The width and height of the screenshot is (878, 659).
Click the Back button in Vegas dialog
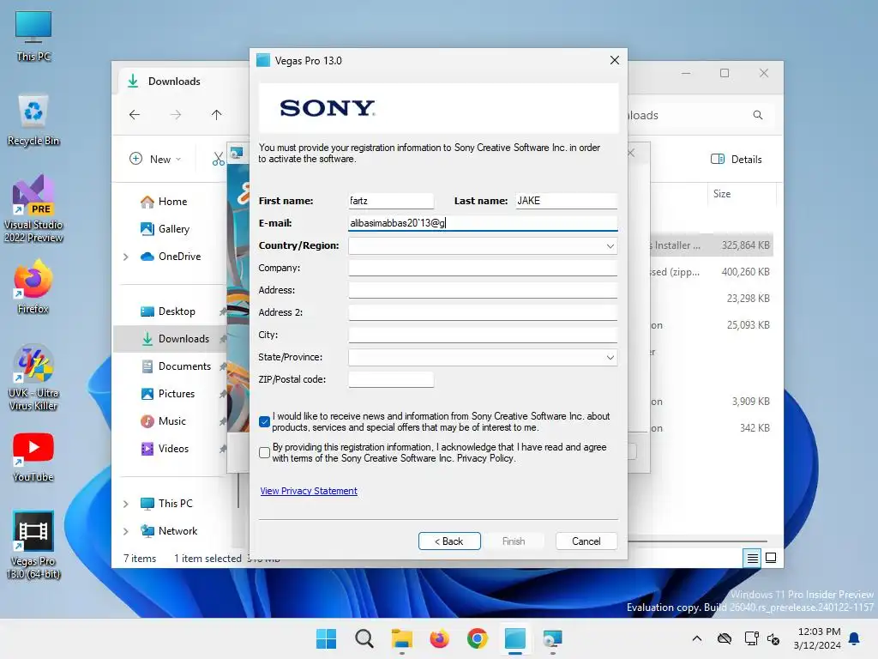pos(449,541)
